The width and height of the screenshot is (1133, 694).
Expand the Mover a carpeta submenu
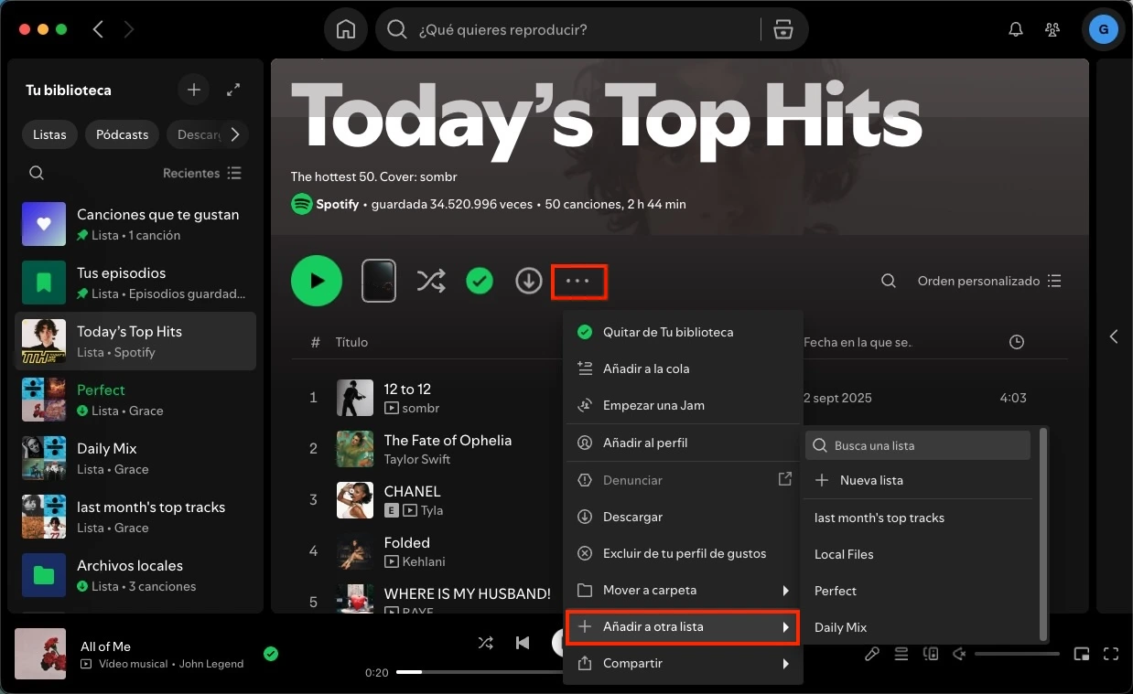[x=682, y=590]
